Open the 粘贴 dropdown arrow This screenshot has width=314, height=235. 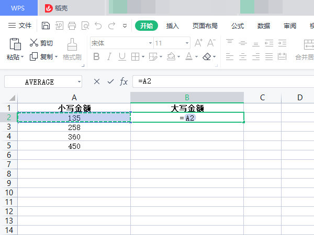(x=22, y=57)
